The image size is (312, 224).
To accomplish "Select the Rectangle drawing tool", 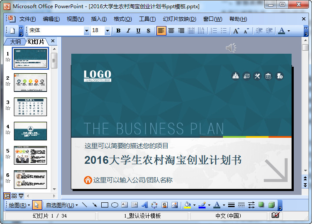I will click(105, 205).
